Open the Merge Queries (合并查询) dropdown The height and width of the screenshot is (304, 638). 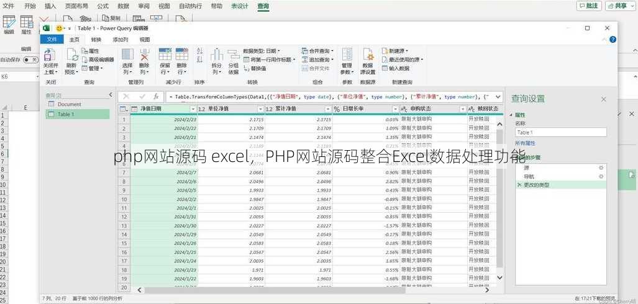[318, 51]
